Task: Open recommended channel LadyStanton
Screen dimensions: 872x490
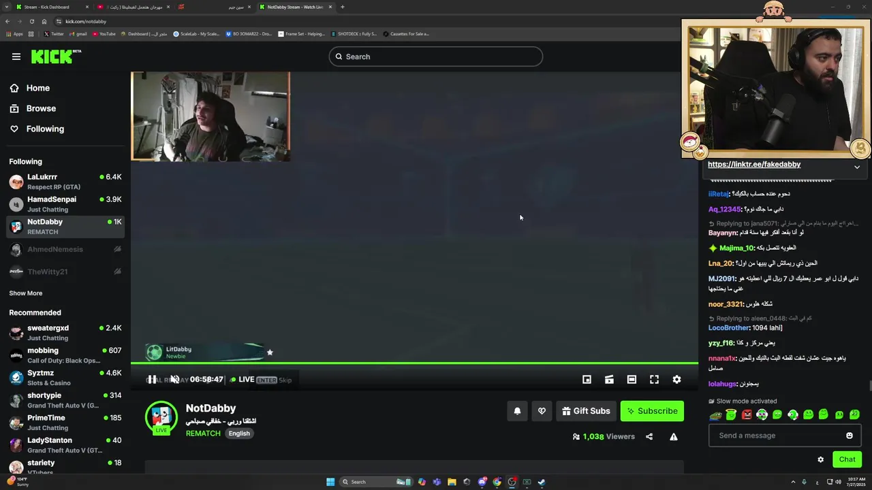Action: click(65, 445)
